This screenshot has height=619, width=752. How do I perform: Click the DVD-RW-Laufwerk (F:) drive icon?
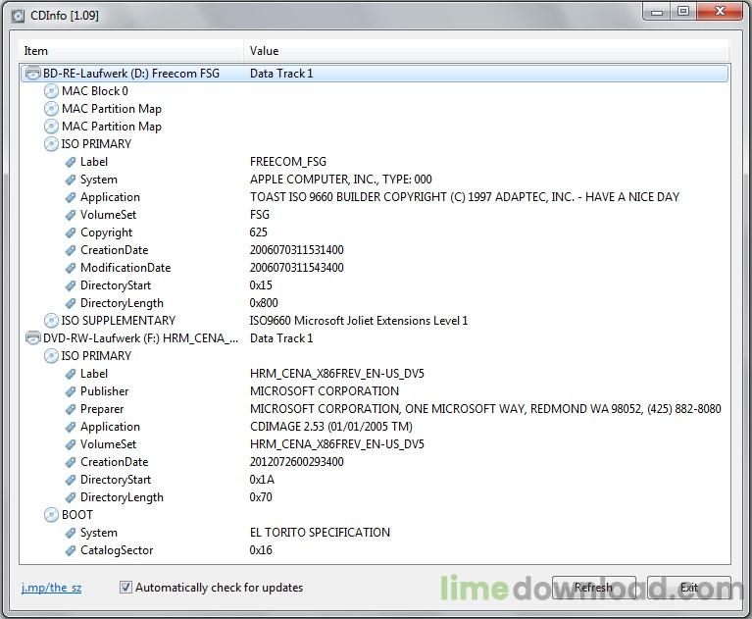(x=32, y=338)
